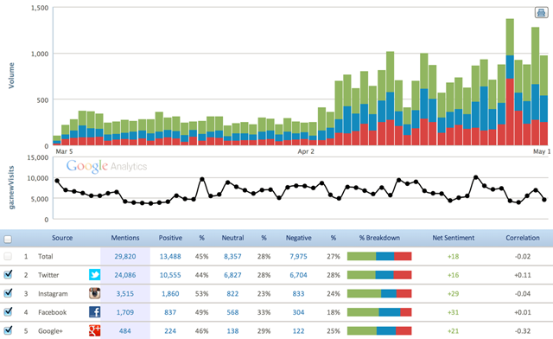Viewport: 553px width, 339px height.
Task: Toggle the select-all header checkbox
Action: click(x=8, y=239)
